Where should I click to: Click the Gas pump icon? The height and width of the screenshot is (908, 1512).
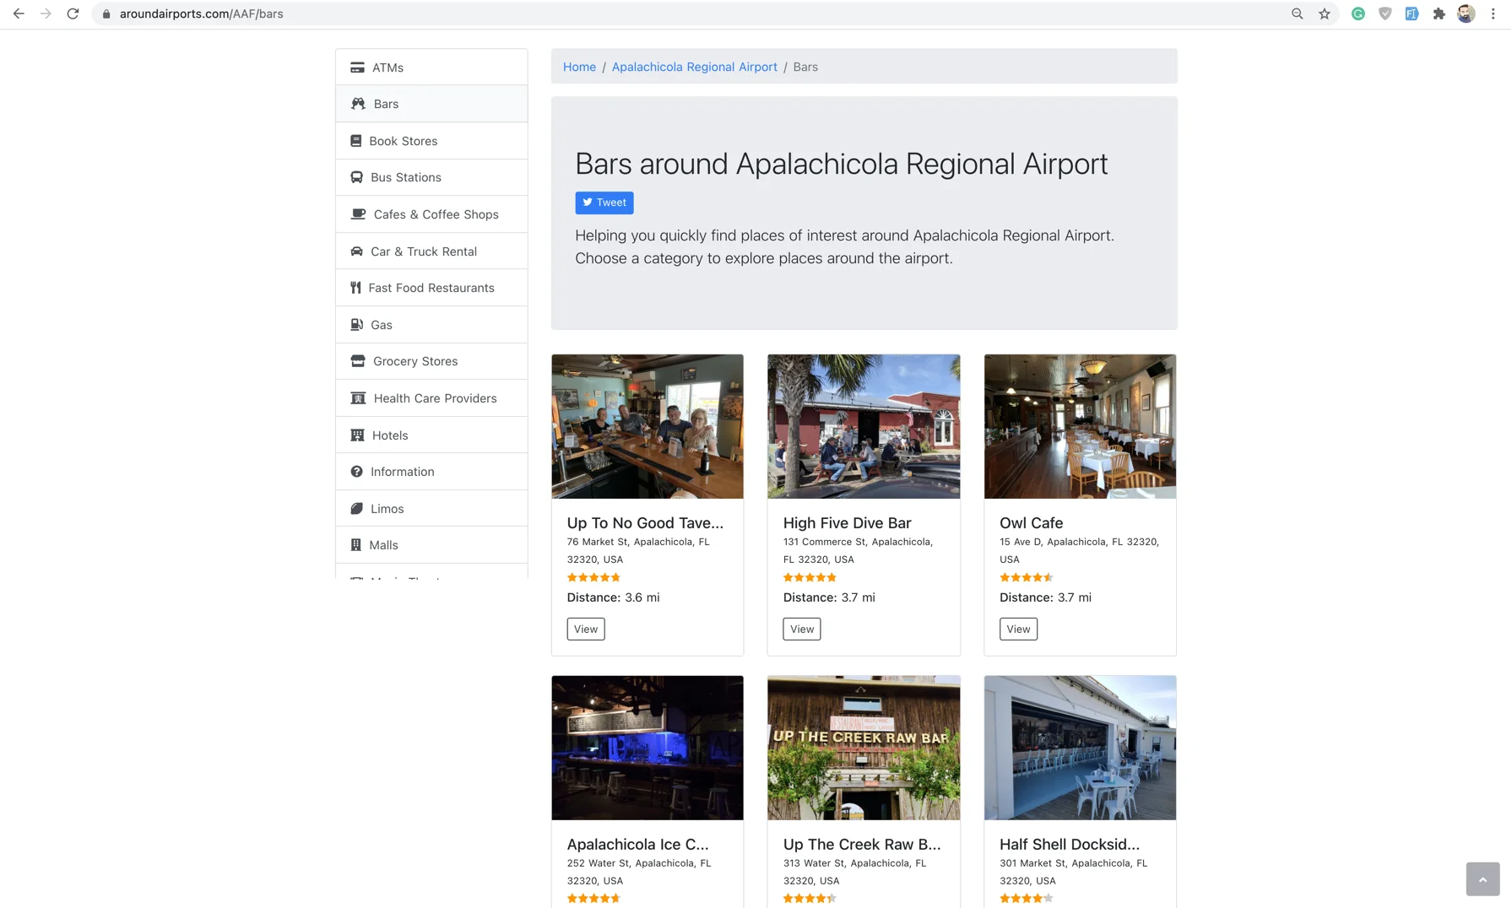[x=356, y=325]
